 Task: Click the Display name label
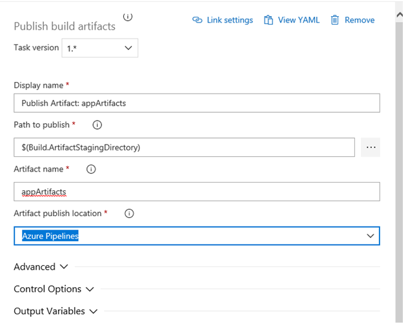pos(39,85)
